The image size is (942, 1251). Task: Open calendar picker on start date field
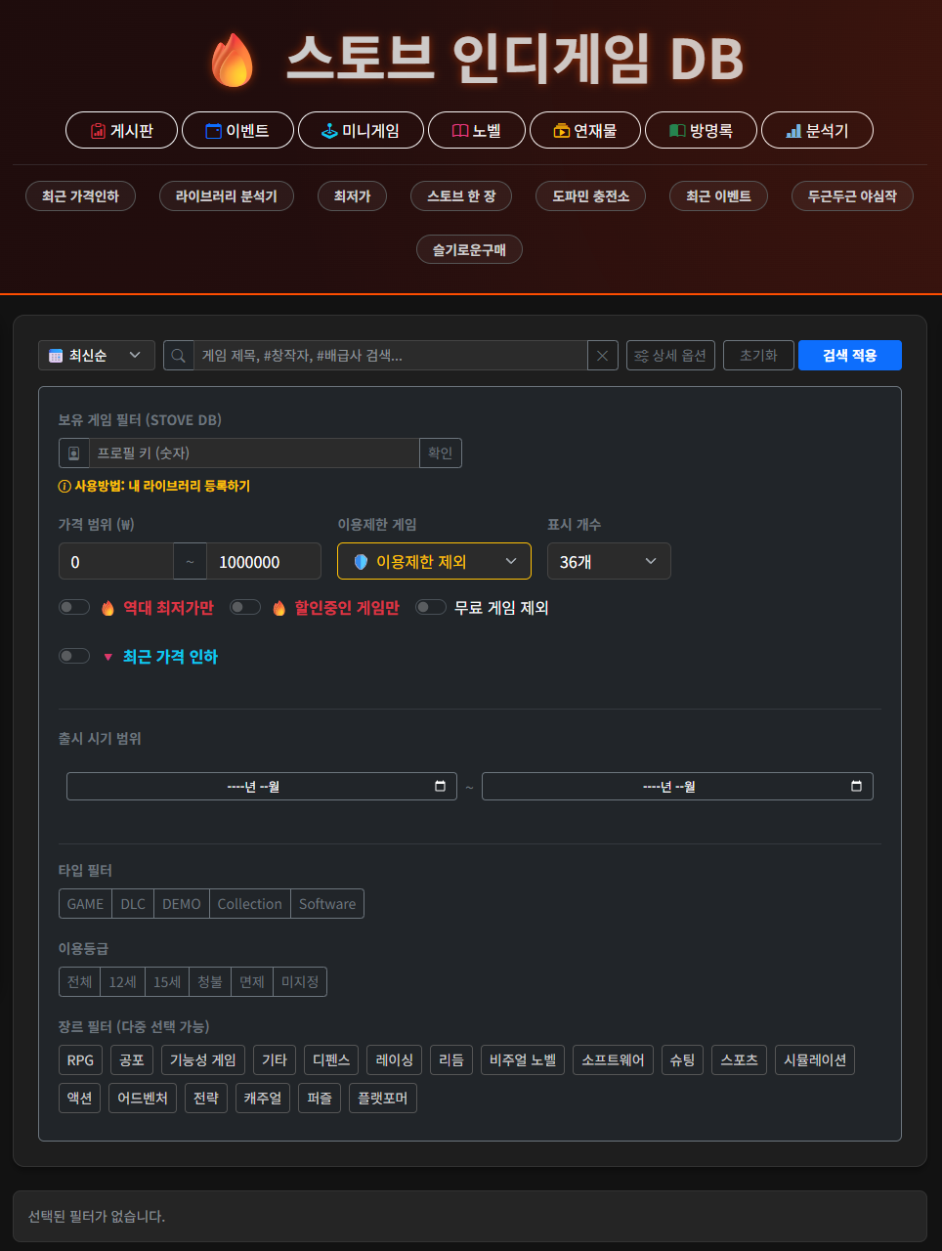tap(440, 787)
